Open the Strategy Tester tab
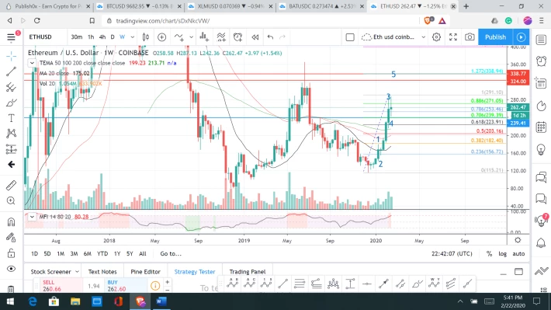This screenshot has height=310, width=551. tap(195, 272)
